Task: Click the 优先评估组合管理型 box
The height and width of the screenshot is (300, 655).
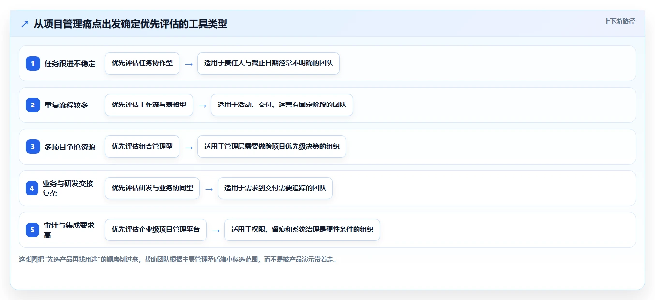Action: 142,147
